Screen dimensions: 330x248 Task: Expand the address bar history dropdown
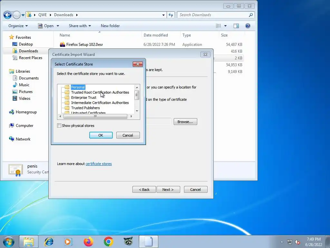click(x=163, y=15)
